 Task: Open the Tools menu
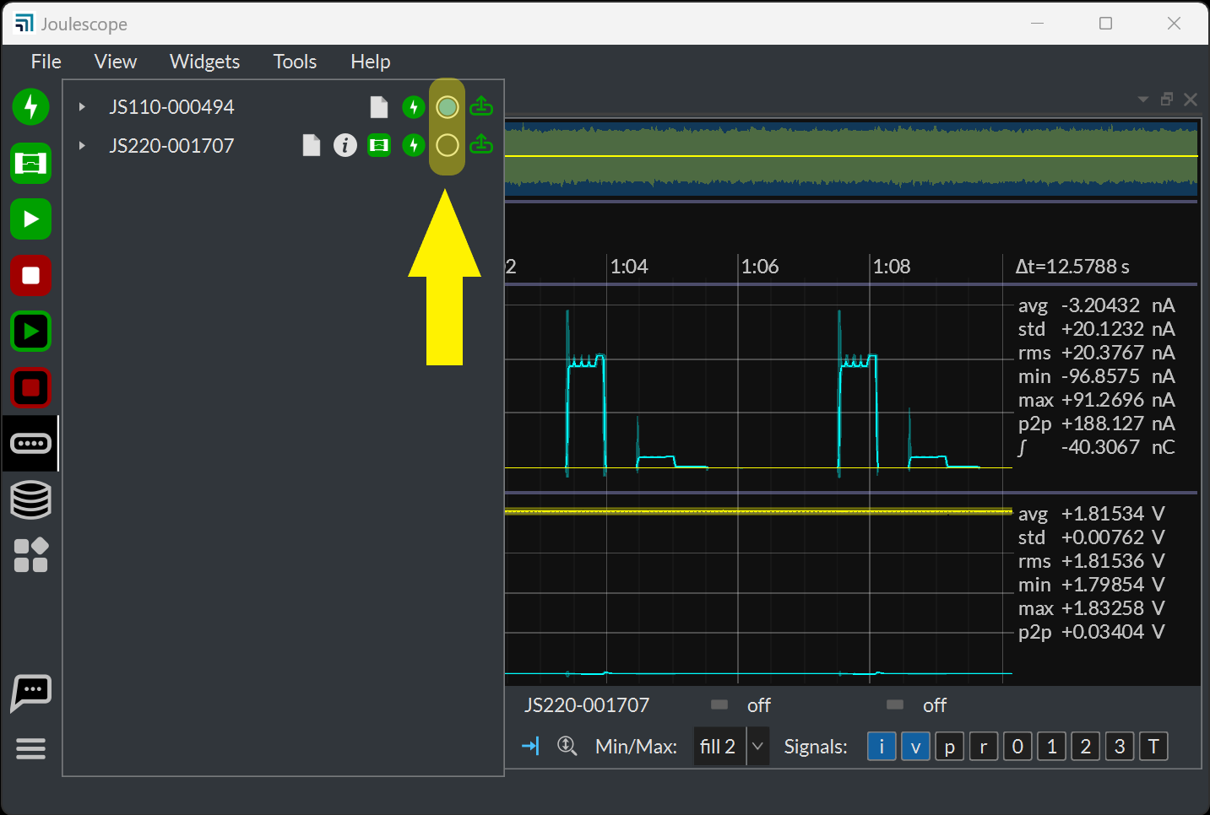295,62
